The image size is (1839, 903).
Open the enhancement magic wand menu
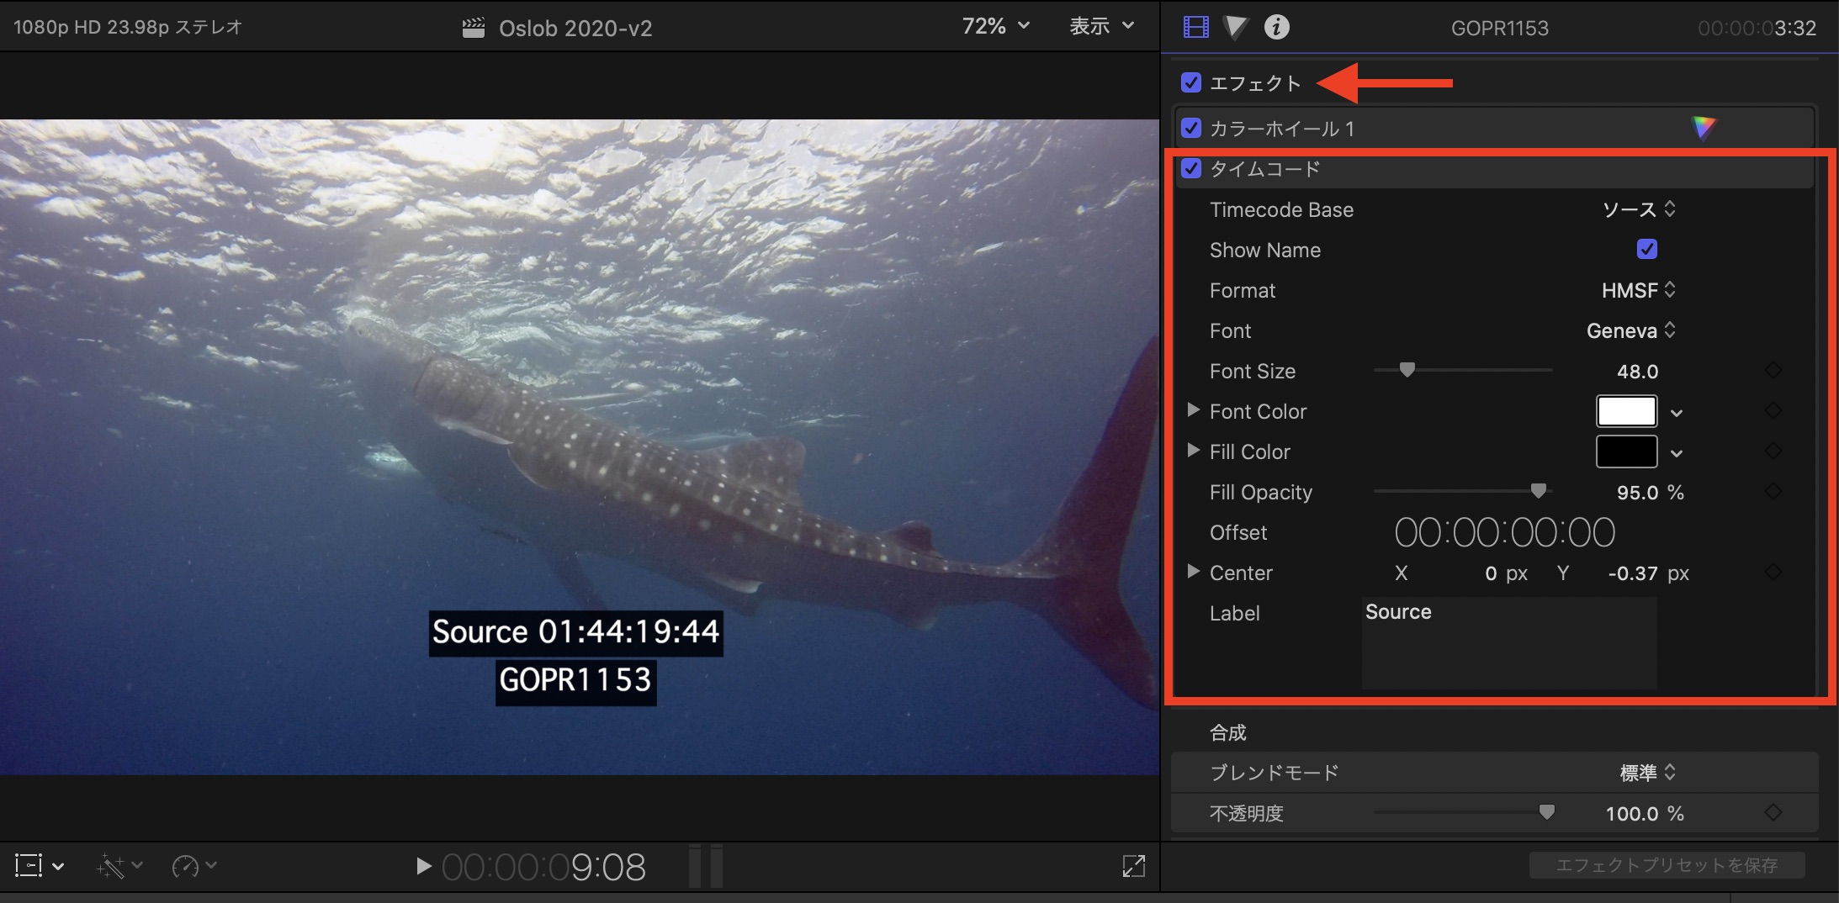(x=118, y=866)
